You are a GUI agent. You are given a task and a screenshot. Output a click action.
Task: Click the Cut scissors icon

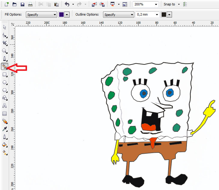tap(41, 4)
